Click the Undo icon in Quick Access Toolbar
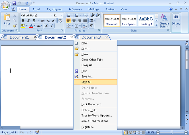189x135 pixels. [x=19, y=3]
